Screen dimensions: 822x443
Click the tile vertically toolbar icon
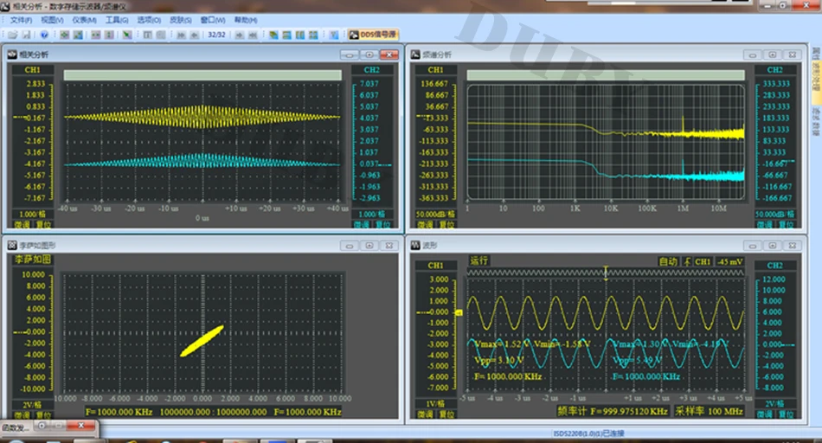point(300,35)
